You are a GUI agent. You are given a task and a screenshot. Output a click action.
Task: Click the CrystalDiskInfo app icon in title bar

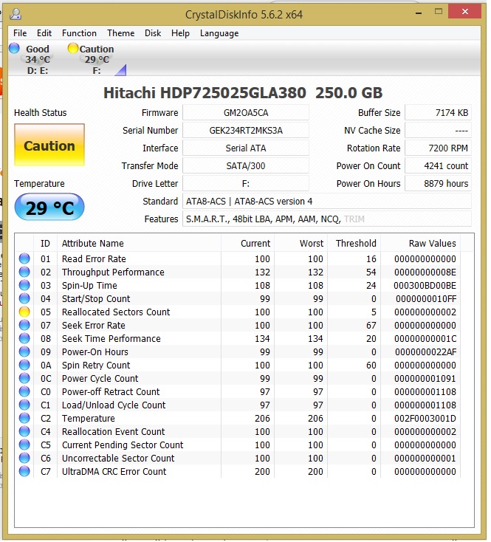point(16,14)
